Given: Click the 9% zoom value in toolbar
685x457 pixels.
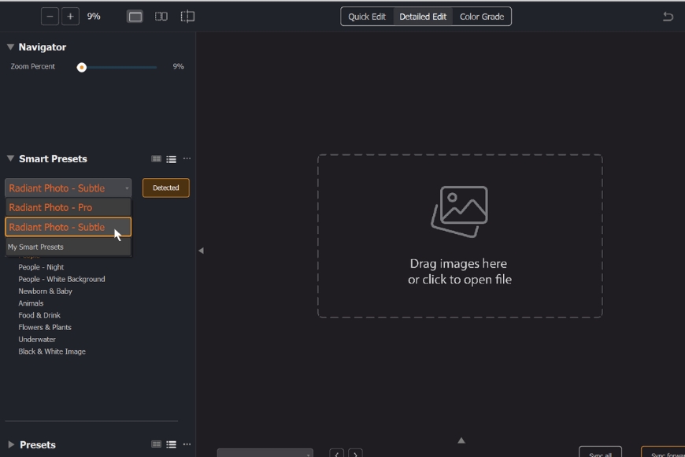Looking at the screenshot, I should 94,17.
